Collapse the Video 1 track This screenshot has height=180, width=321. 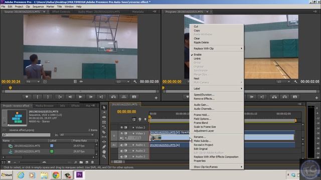133,133
